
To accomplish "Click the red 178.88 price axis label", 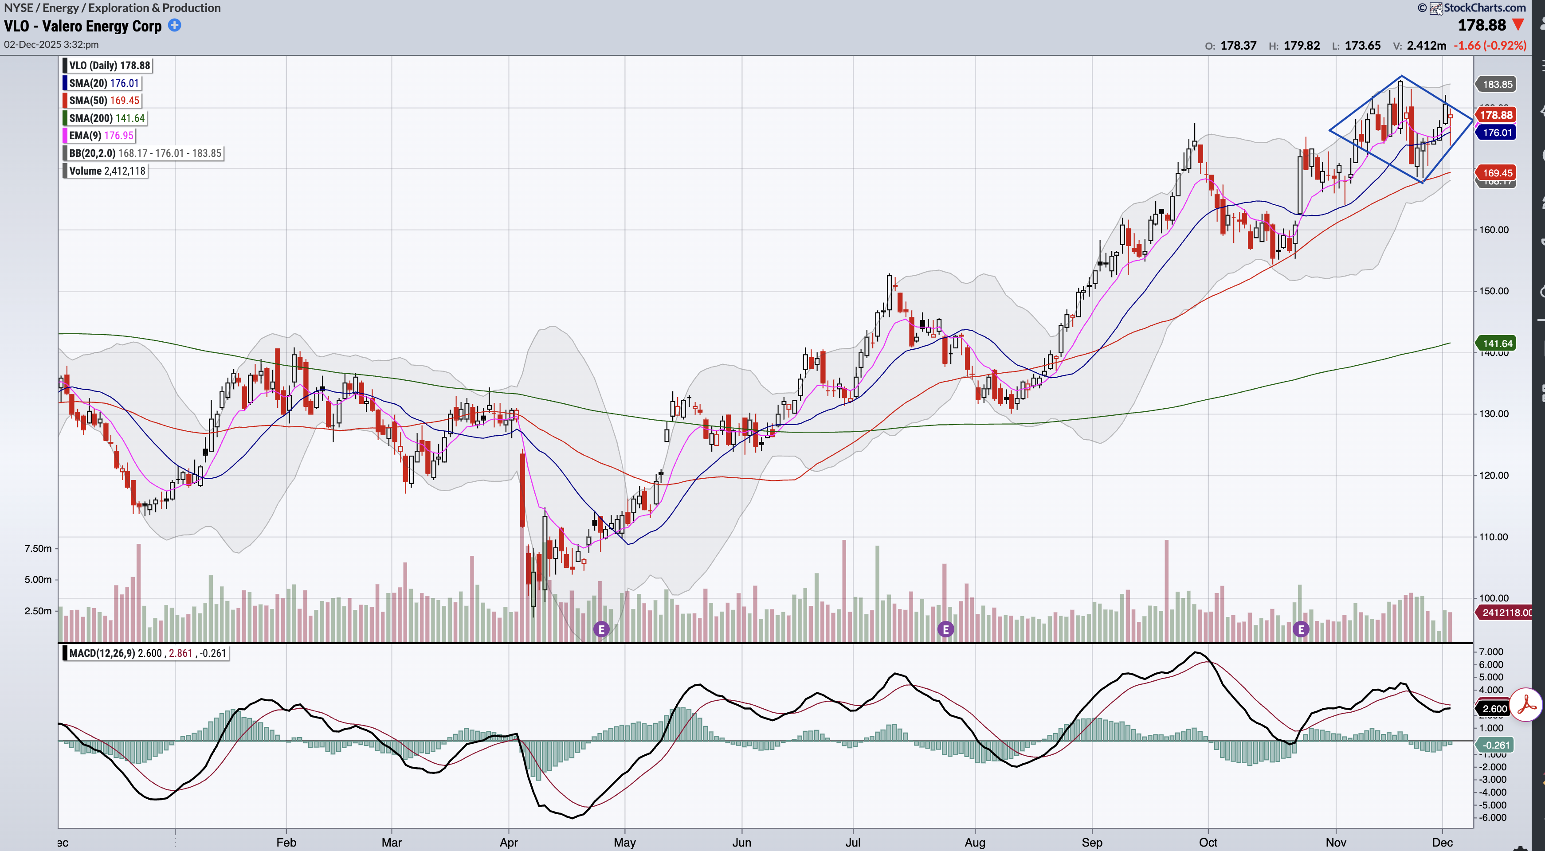I will pyautogui.click(x=1496, y=115).
